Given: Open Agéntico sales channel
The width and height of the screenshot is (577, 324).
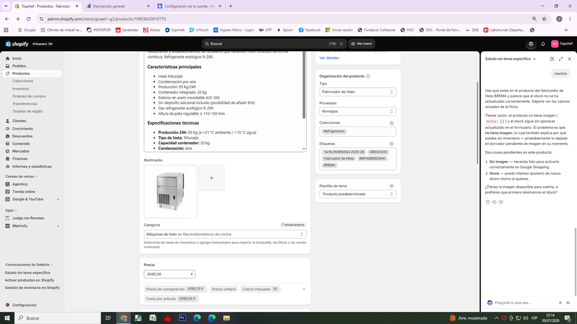Looking at the screenshot, I should click(x=20, y=184).
